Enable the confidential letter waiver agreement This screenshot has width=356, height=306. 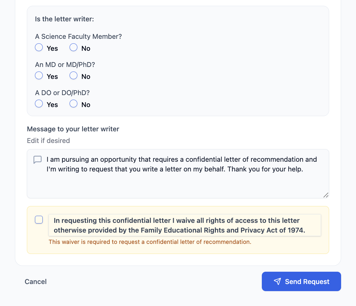tap(39, 220)
